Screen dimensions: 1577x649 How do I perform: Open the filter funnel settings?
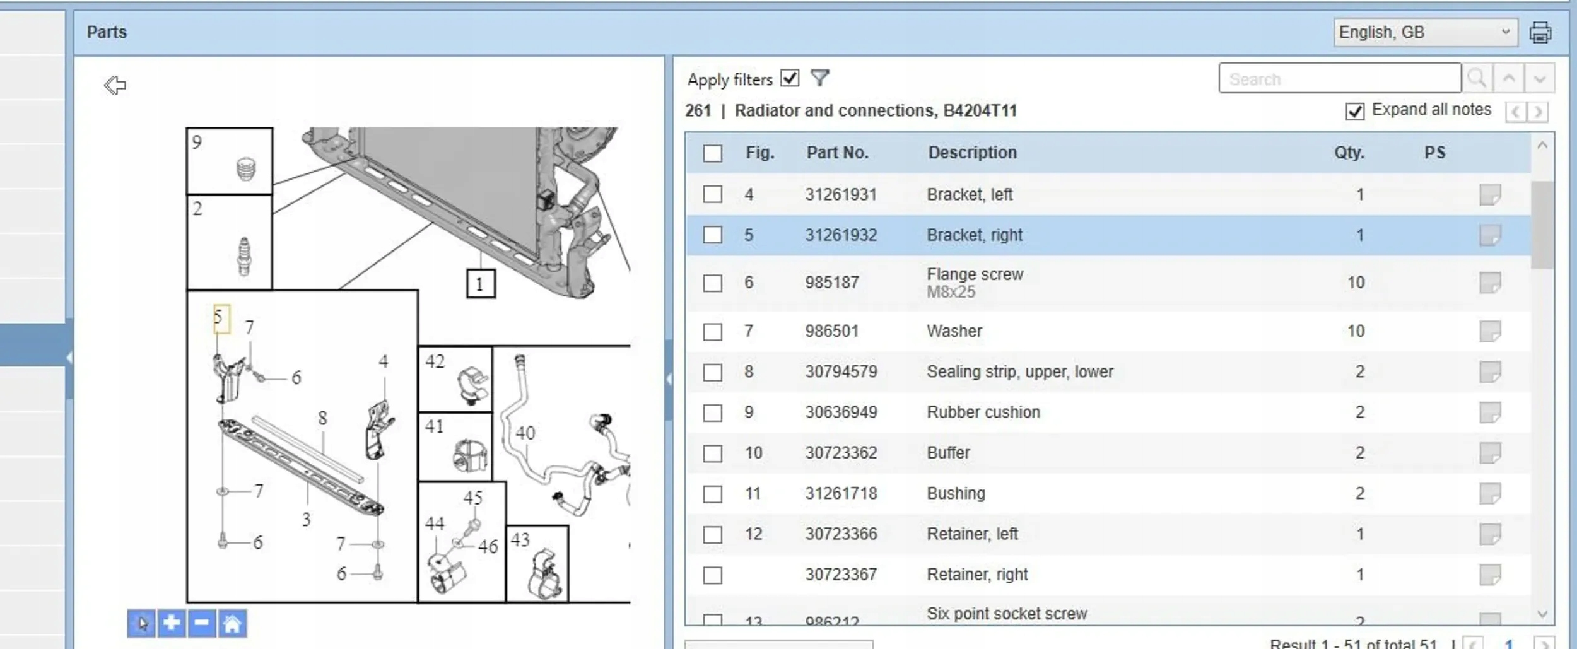point(819,78)
